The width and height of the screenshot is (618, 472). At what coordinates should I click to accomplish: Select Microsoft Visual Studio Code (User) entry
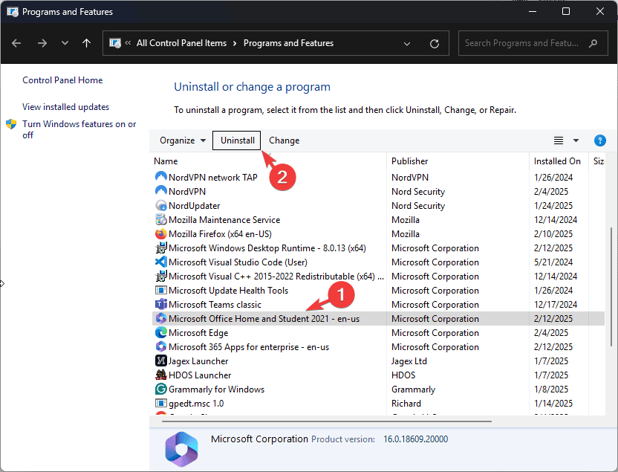(238, 262)
